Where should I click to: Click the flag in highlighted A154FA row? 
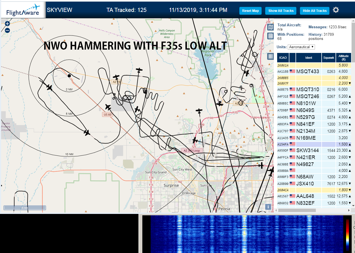(292, 144)
